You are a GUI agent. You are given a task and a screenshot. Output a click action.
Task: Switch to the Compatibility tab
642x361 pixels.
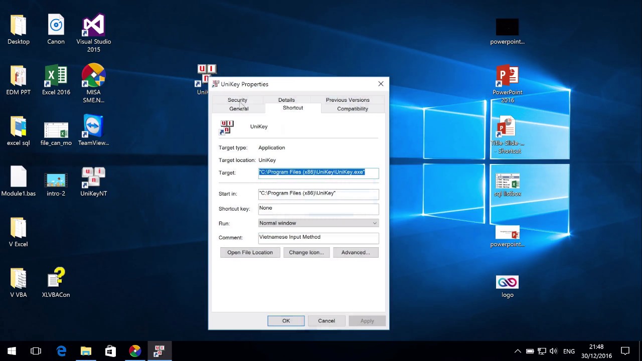(353, 109)
